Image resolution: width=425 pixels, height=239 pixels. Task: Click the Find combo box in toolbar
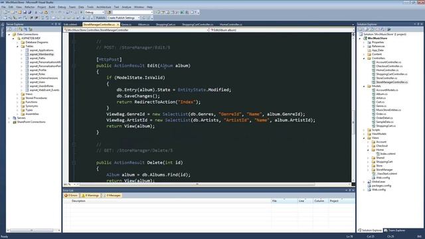[133, 12]
